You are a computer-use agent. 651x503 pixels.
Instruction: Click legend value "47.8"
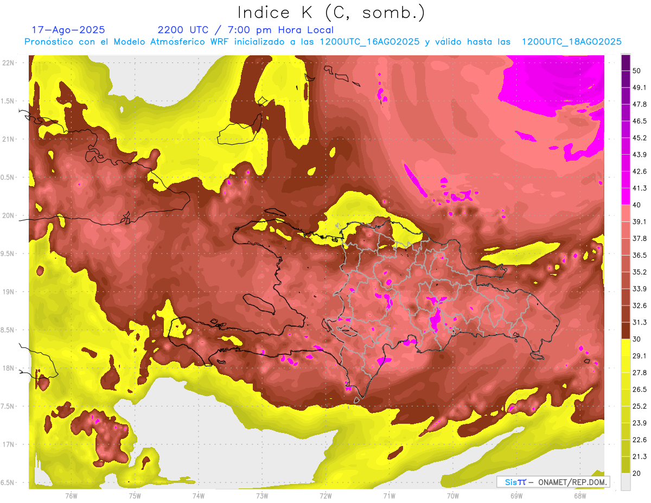pyautogui.click(x=640, y=105)
